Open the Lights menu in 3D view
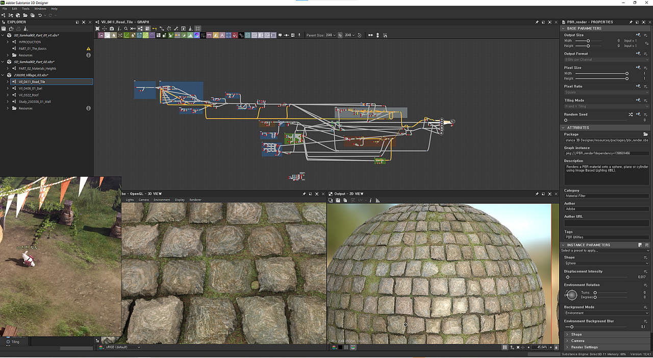 [x=130, y=200]
